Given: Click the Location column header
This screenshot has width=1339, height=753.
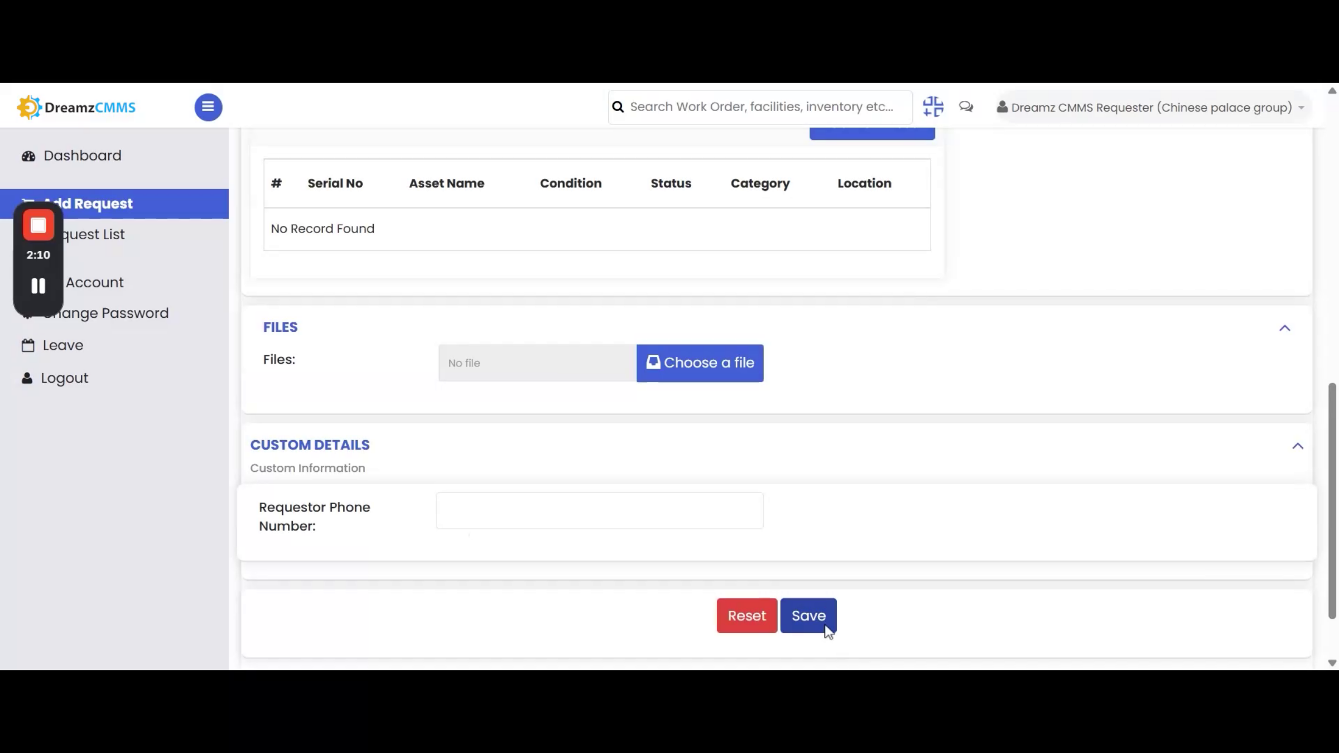Looking at the screenshot, I should [864, 184].
